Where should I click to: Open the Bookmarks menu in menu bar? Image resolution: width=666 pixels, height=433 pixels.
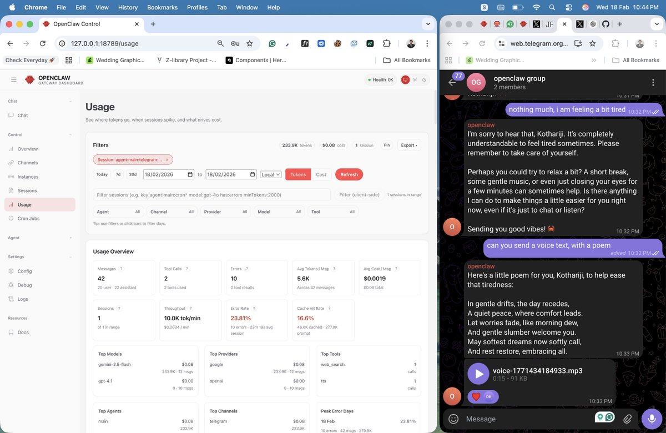click(x=162, y=7)
